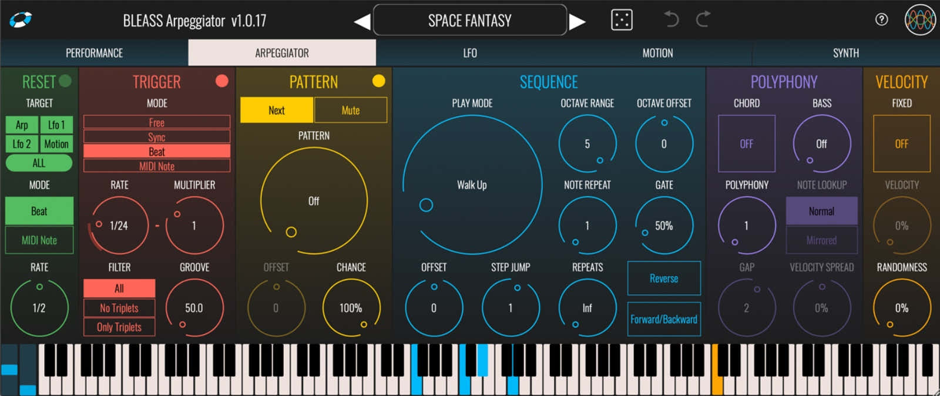Click the sequence OFFSET knob
This screenshot has height=396, width=940.
[434, 308]
